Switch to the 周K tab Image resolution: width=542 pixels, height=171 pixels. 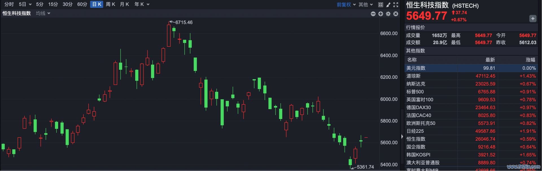pyautogui.click(x=110, y=4)
